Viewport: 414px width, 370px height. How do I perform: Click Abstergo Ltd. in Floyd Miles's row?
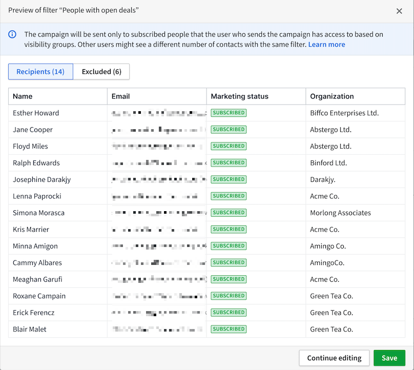tap(333, 146)
